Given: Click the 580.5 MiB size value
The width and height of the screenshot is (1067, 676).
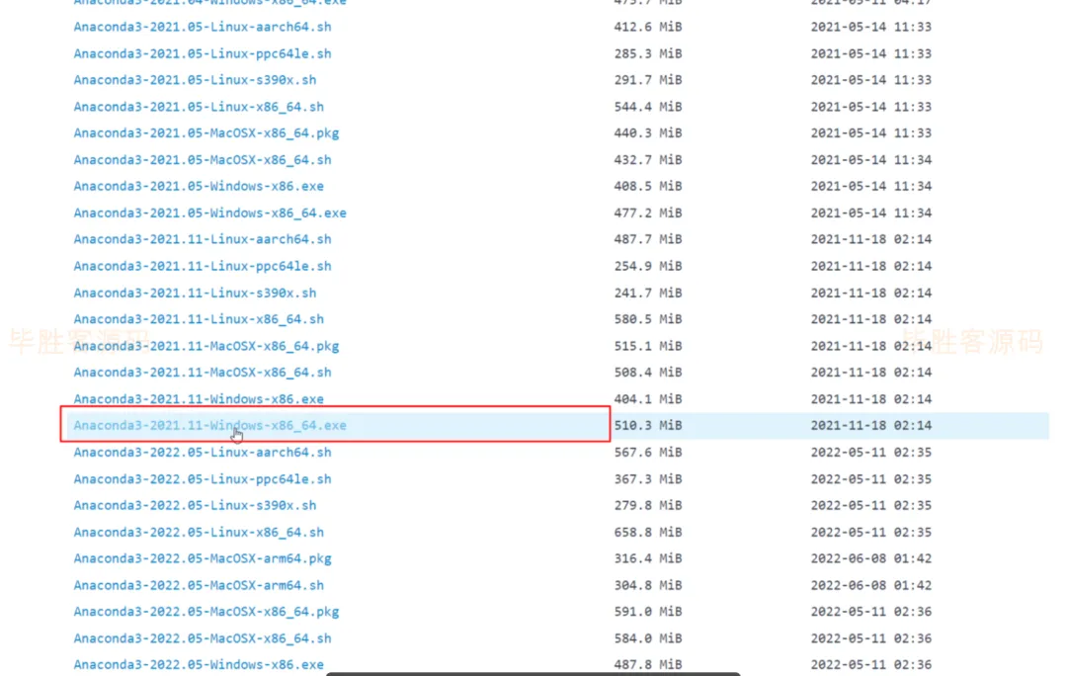Looking at the screenshot, I should coord(648,319).
